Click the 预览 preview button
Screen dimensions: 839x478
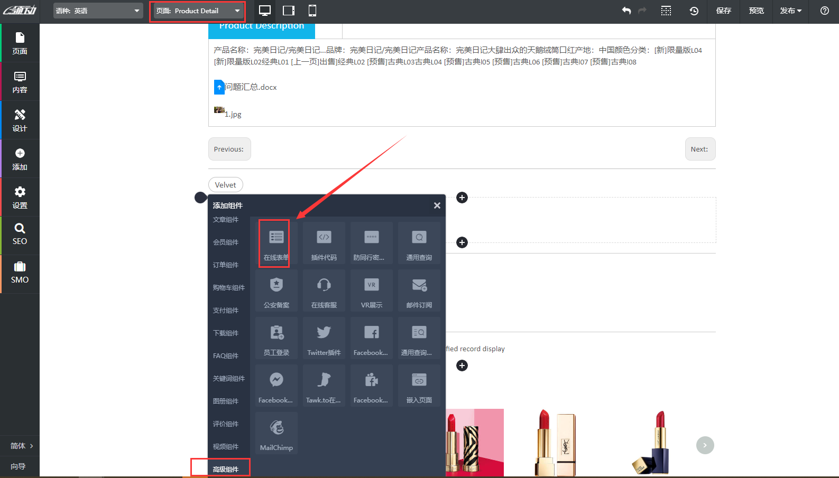(x=756, y=11)
